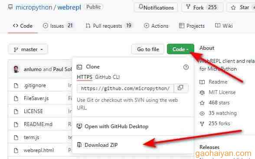Open the term.js file
255x159 pixels.
32,138
